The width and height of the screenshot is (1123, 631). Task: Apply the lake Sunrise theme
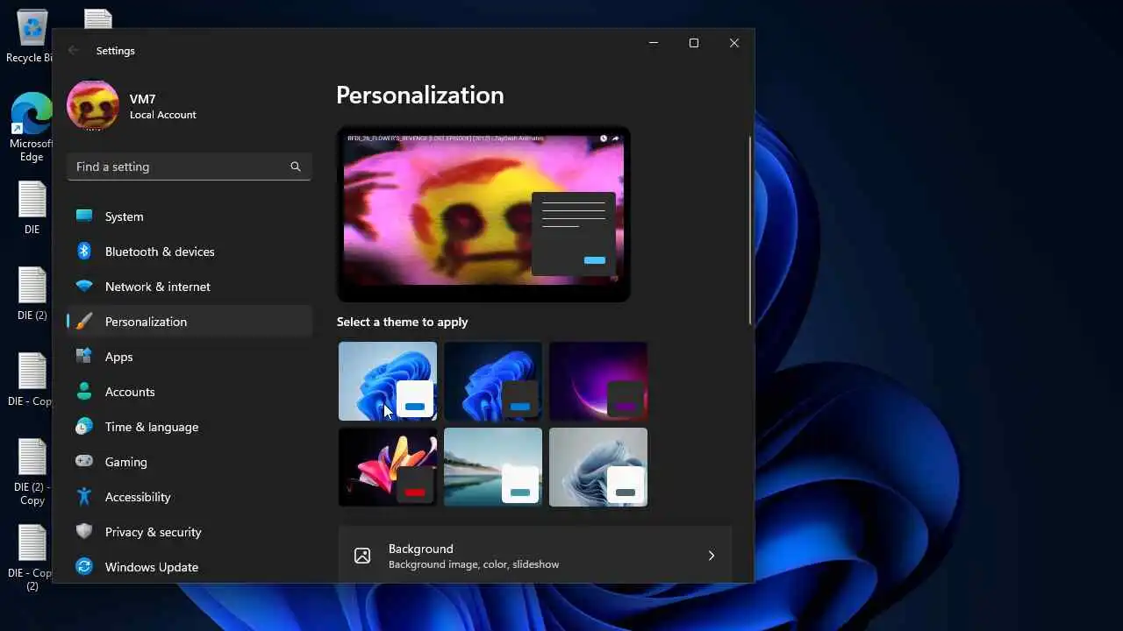click(493, 467)
